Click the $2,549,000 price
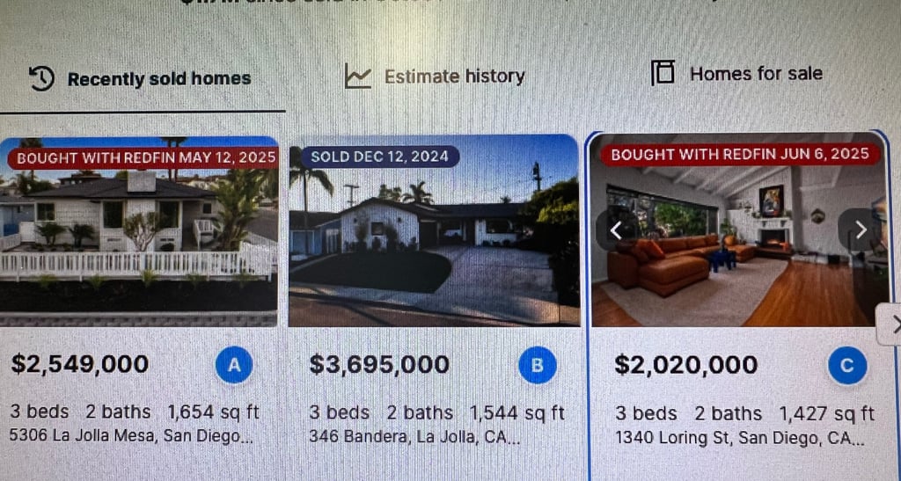Image resolution: width=901 pixels, height=481 pixels. (x=80, y=364)
